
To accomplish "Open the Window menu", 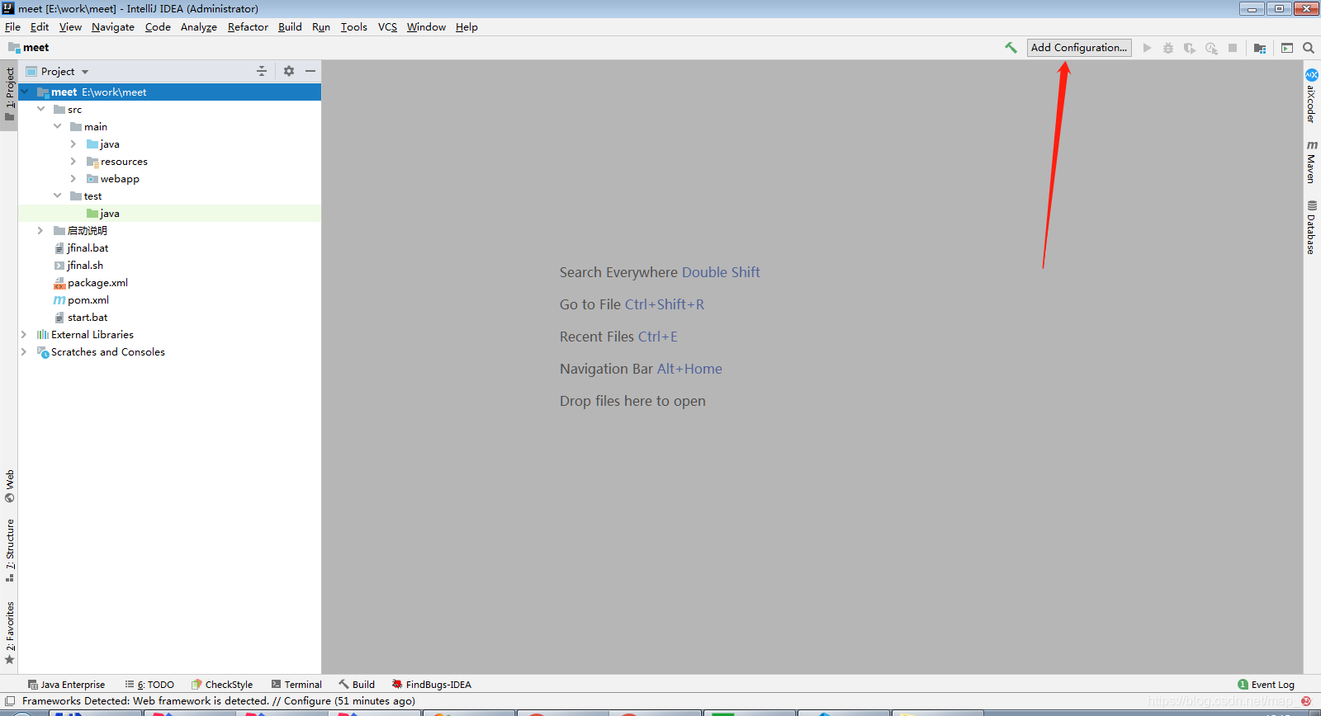I will click(426, 26).
